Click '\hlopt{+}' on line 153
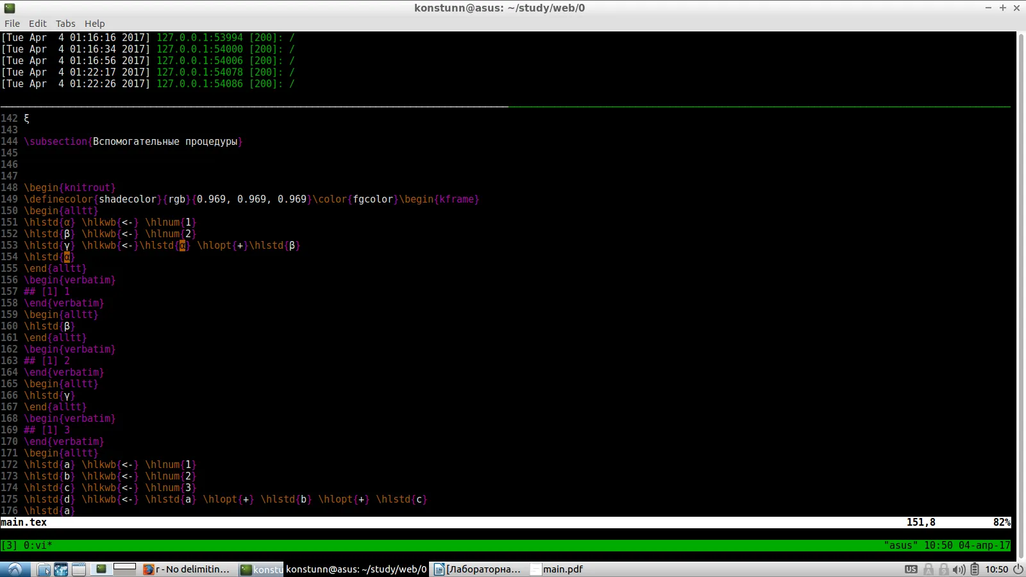The width and height of the screenshot is (1026, 577). pyautogui.click(x=223, y=246)
